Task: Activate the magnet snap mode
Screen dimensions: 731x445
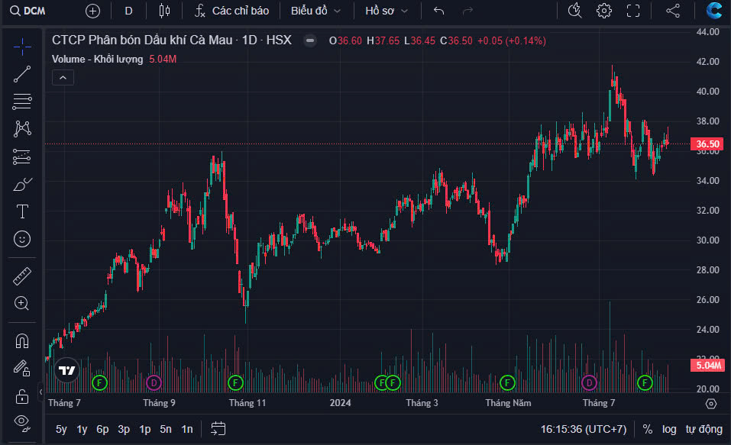Action: coord(22,341)
